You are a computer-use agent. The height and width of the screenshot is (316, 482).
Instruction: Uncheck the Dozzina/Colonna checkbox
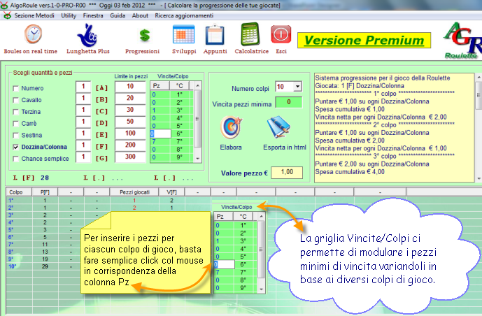pos(15,147)
